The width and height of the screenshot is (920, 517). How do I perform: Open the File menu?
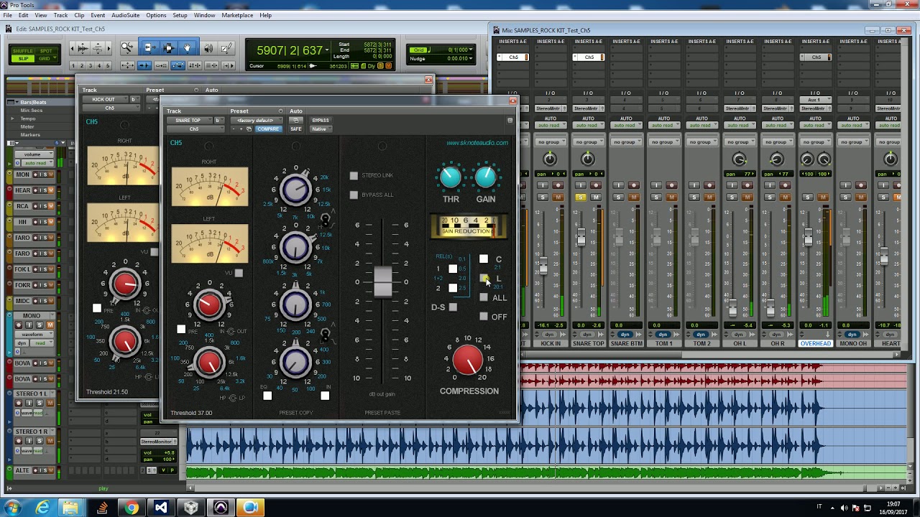pos(7,15)
